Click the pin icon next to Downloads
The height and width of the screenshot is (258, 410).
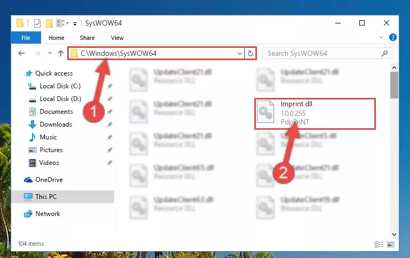(x=109, y=124)
